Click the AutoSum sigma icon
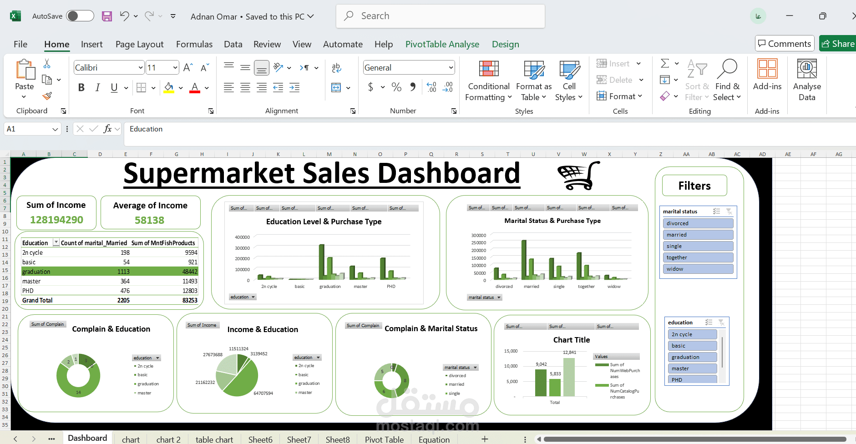The height and width of the screenshot is (444, 856). [x=665, y=63]
